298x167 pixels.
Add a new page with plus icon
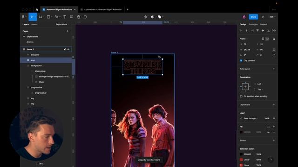(68, 31)
